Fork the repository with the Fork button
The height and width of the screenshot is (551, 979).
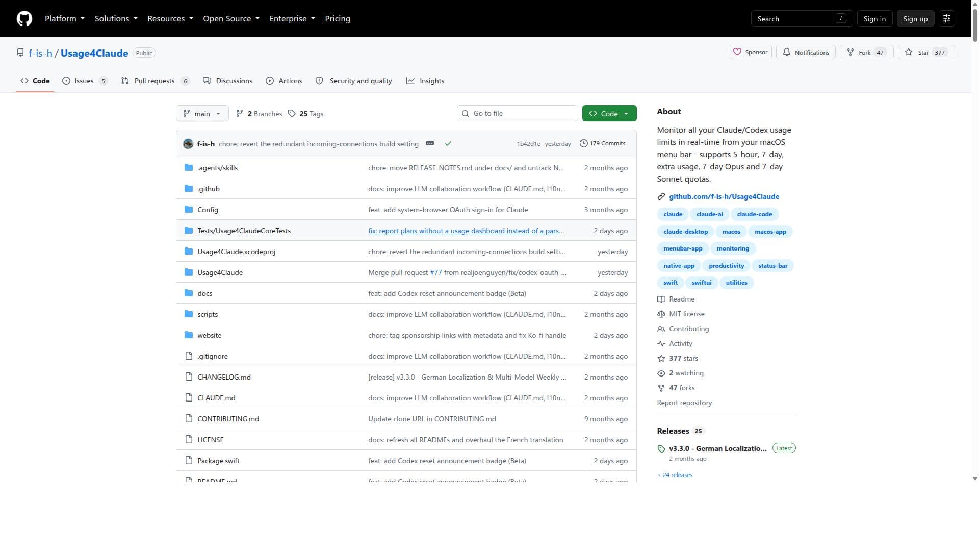click(x=866, y=52)
